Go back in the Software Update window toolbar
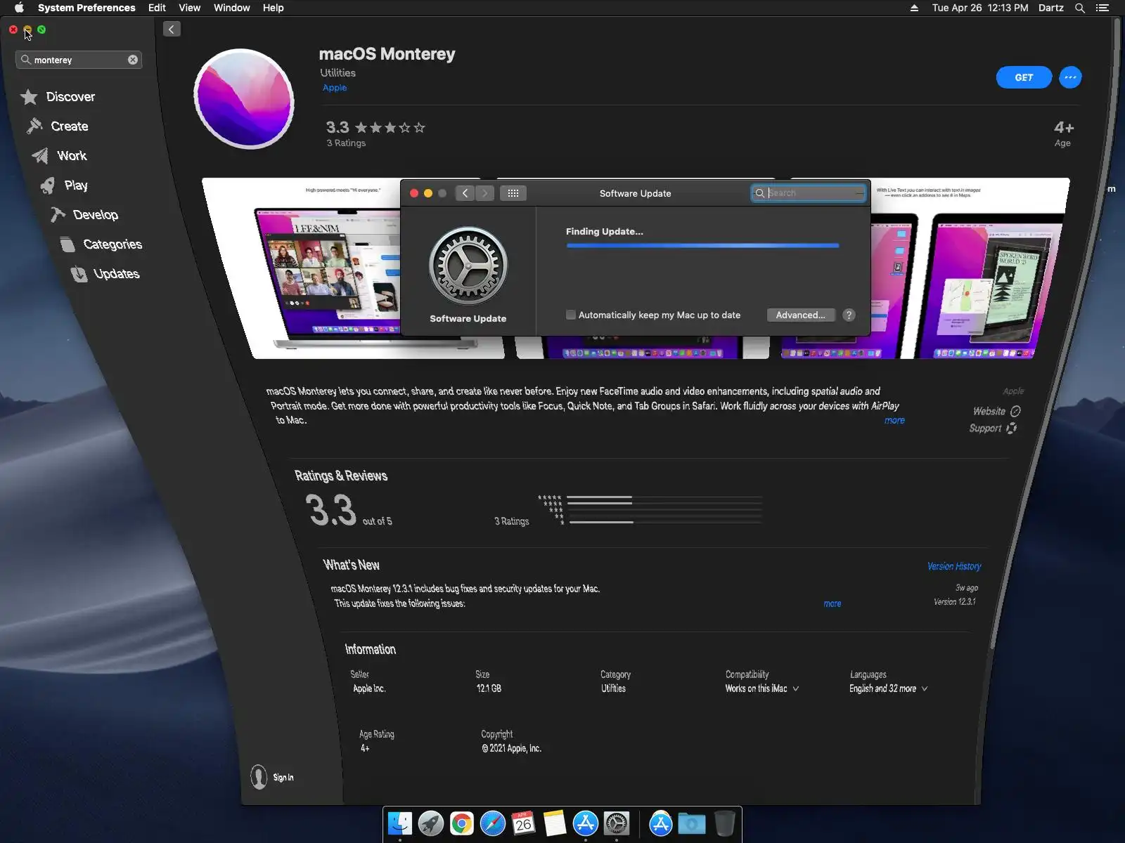 click(465, 193)
